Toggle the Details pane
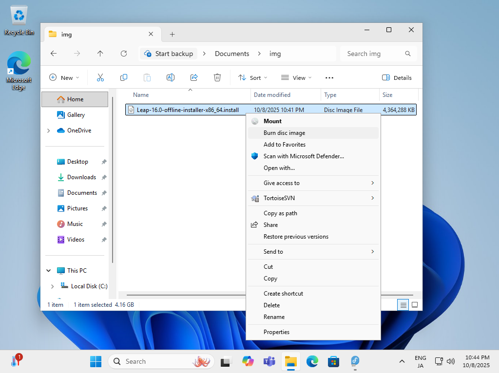This screenshot has width=499, height=373. coord(397,77)
